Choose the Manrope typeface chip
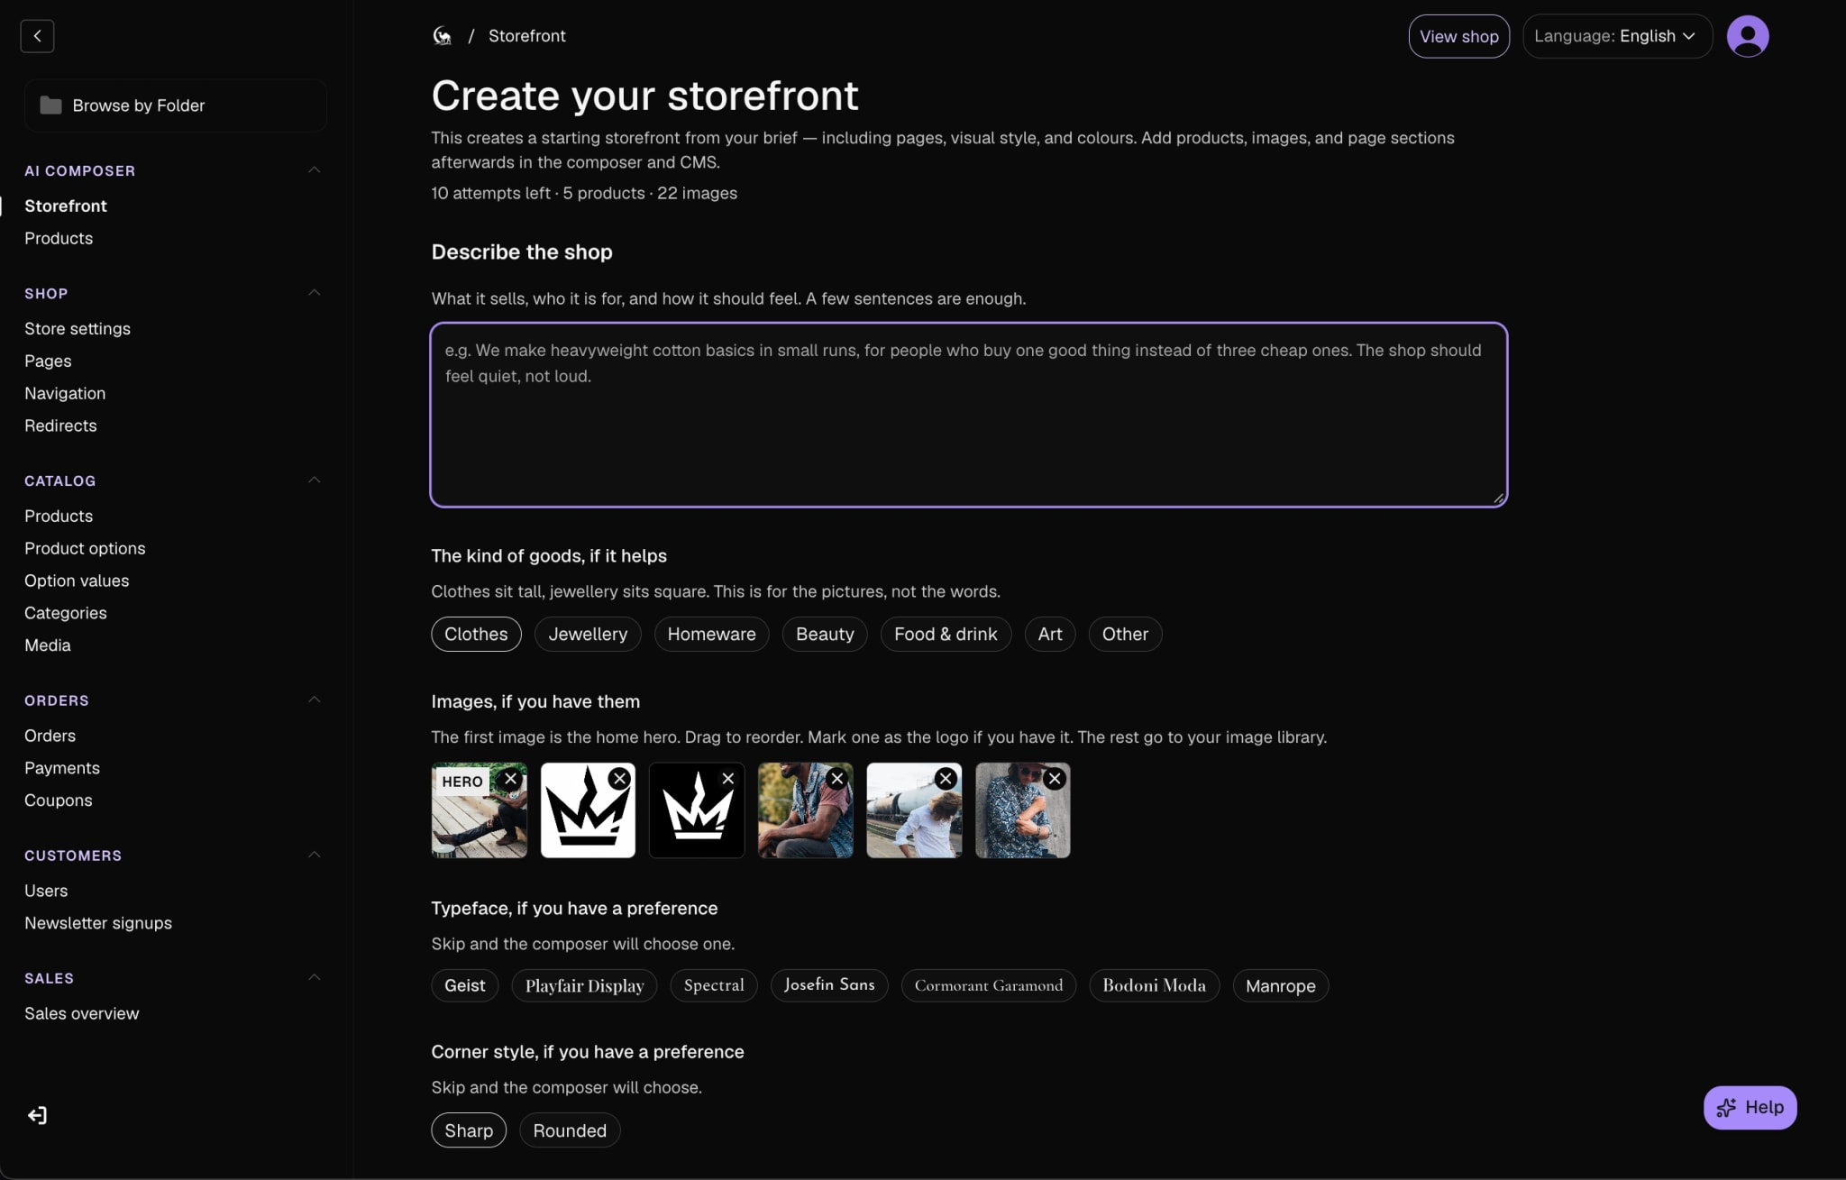Viewport: 1846px width, 1180px height. (1280, 985)
